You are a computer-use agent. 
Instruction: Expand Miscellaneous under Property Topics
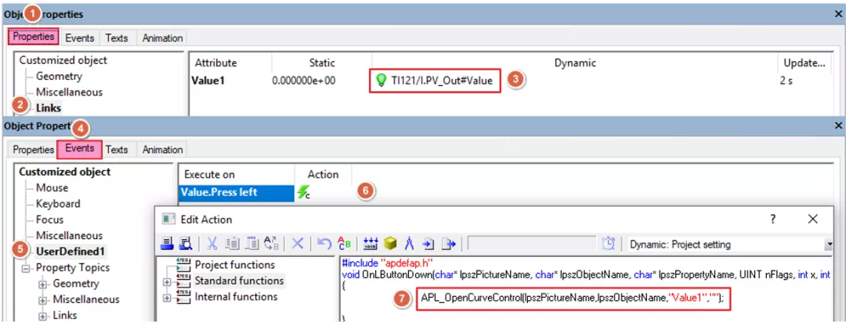point(42,300)
